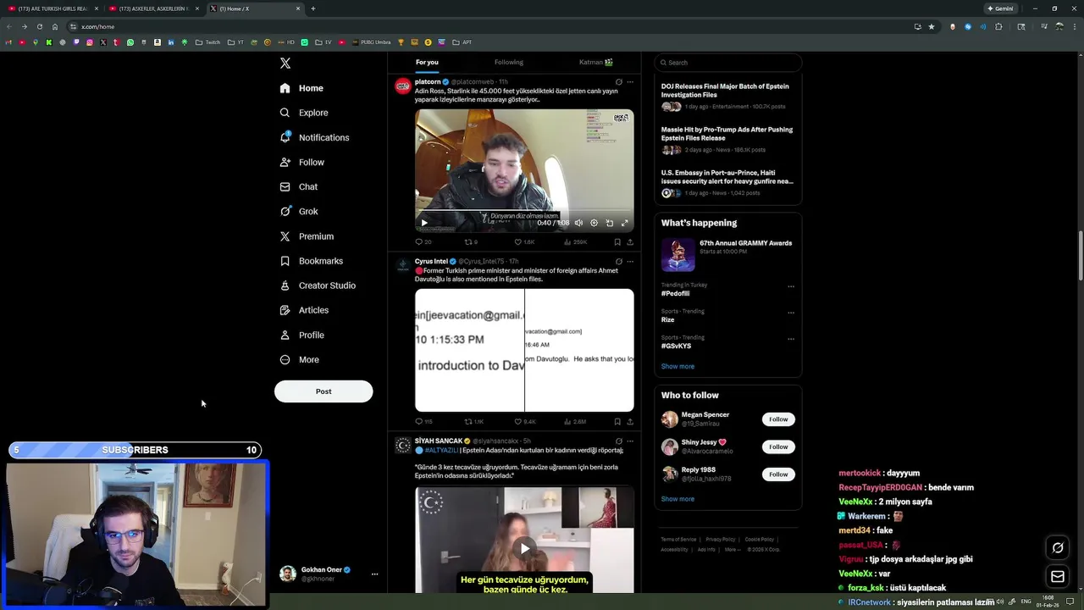Follow Shiny Jessy
This screenshot has width=1084, height=610.
coord(778,446)
